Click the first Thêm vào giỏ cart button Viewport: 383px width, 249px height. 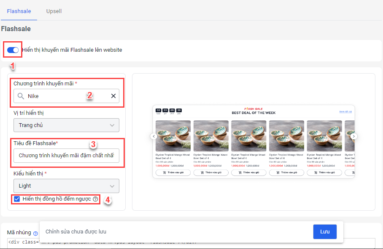173,172
